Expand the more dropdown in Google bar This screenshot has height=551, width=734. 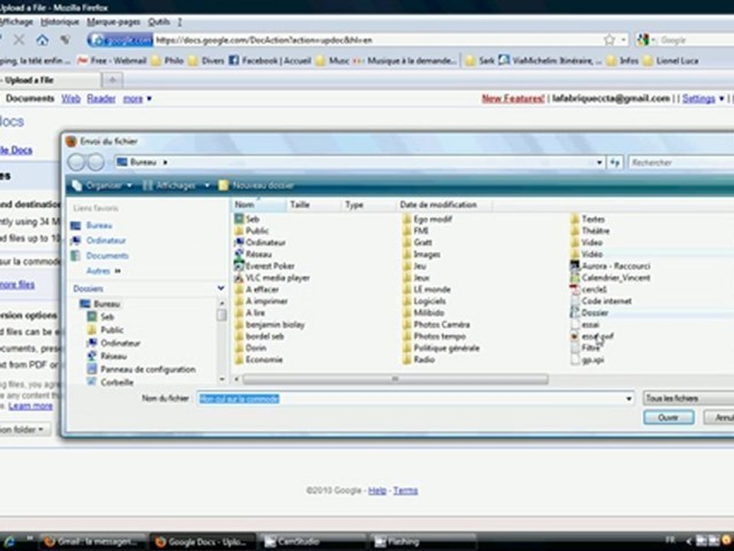point(137,99)
